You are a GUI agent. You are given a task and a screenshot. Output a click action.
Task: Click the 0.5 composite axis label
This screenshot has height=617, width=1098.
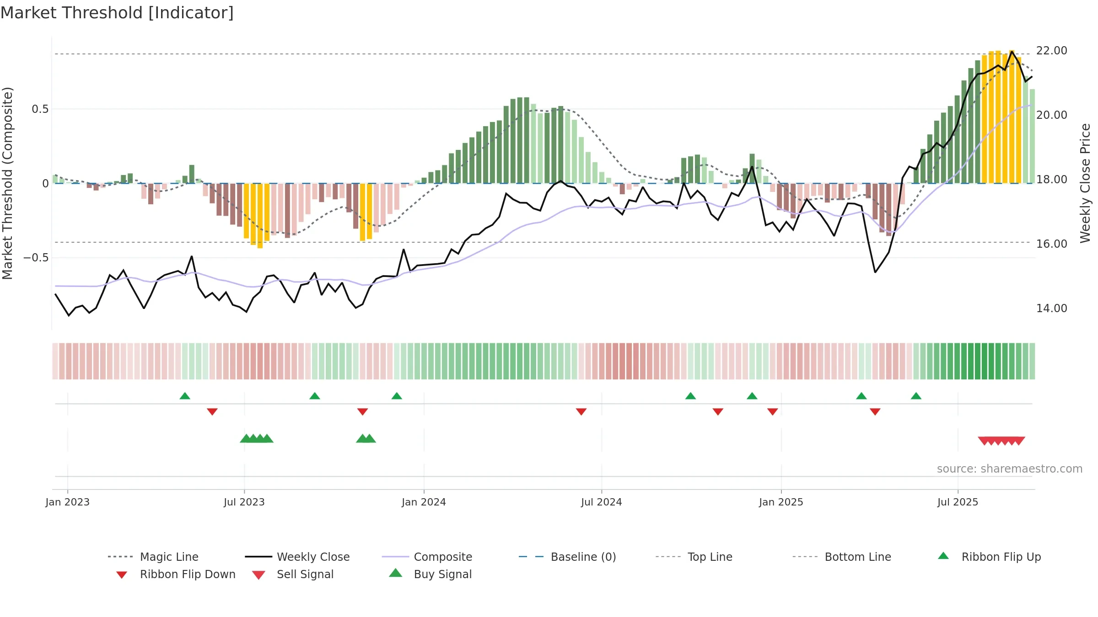point(40,109)
